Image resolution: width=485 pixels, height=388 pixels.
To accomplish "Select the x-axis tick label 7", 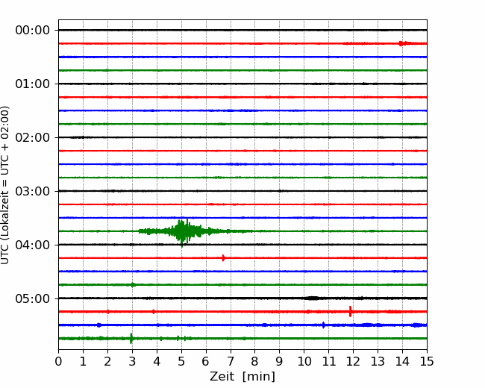I will point(231,361).
